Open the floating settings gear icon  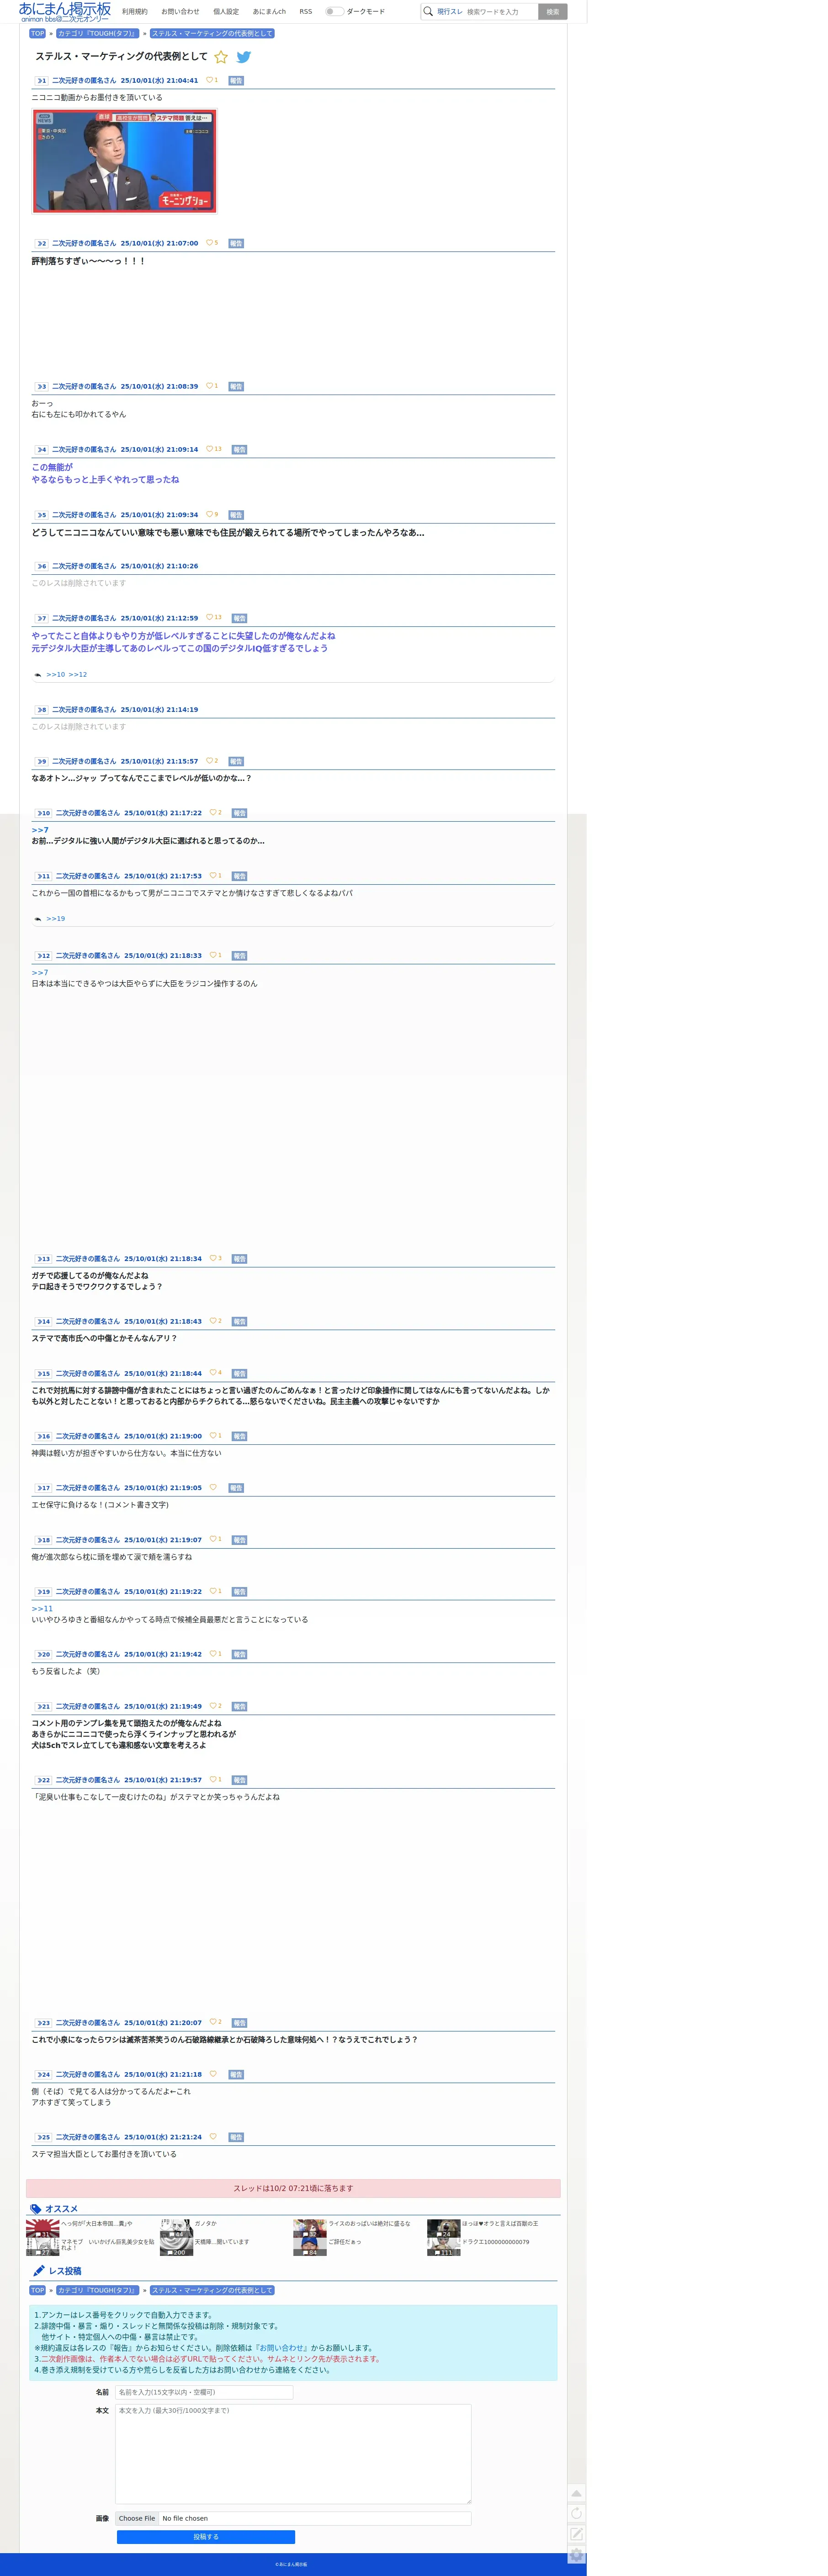(576, 2555)
